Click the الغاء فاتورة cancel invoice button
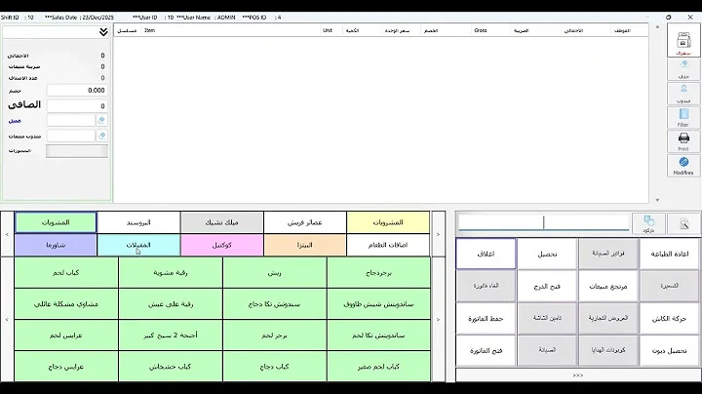The image size is (702, 394). pyautogui.click(x=486, y=286)
